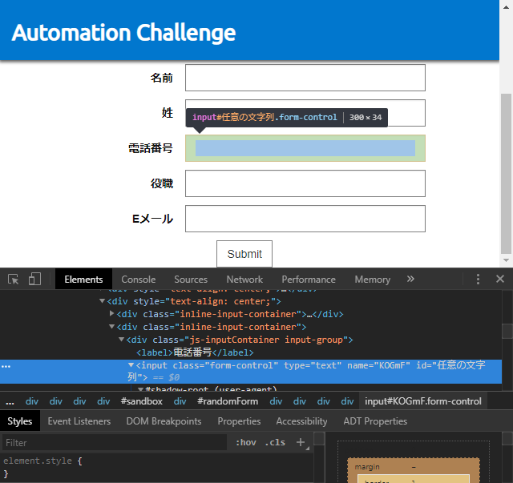513x483 pixels.
Task: Click the Automation Challenge heading
Action: [123, 33]
